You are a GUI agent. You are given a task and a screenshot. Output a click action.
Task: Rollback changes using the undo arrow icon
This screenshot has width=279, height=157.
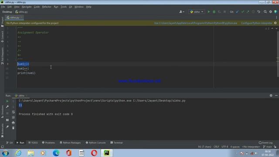click(259, 12)
